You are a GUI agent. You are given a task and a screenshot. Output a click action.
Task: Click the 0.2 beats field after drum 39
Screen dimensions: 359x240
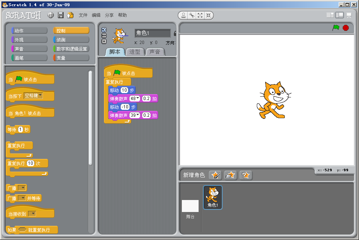click(147, 115)
